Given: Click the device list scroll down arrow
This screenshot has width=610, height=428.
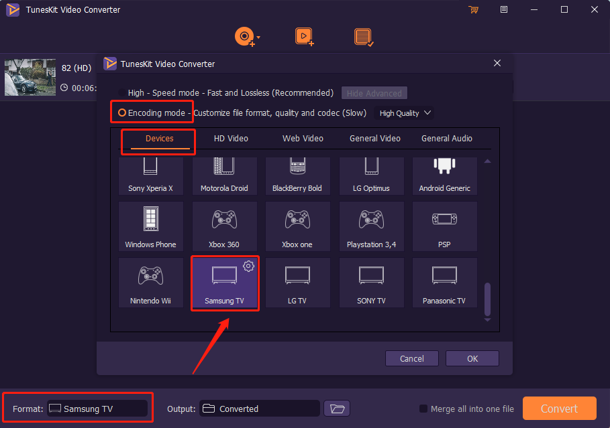Looking at the screenshot, I should click(x=487, y=319).
